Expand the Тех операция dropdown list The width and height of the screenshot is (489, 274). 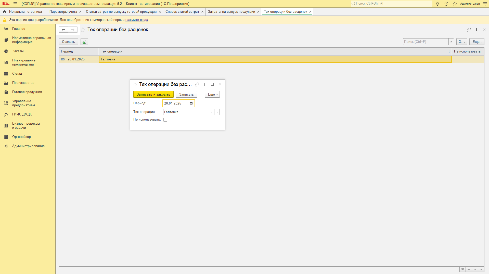[211, 112]
